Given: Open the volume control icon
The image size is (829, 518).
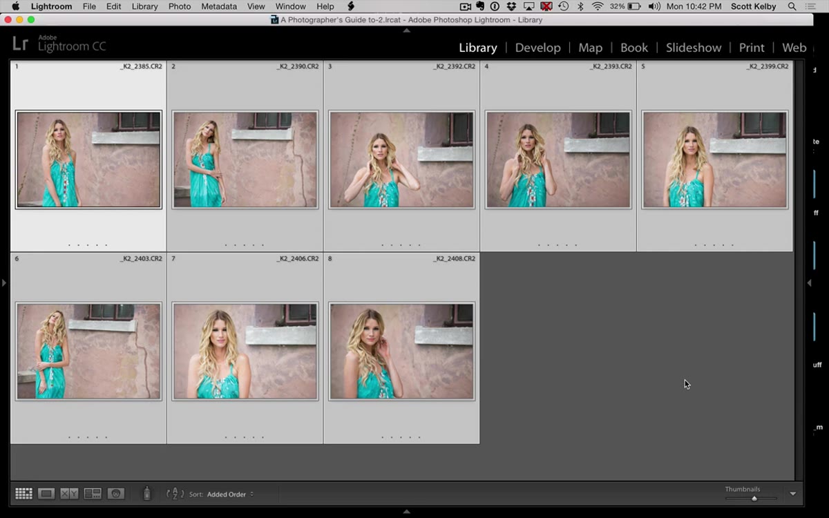Looking at the screenshot, I should [654, 6].
